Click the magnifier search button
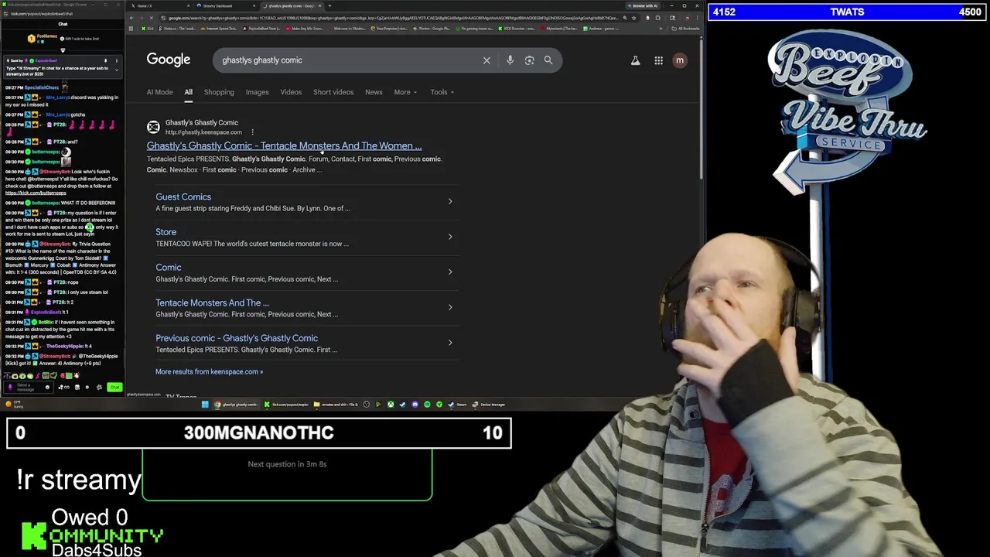Image resolution: width=990 pixels, height=557 pixels. (548, 60)
